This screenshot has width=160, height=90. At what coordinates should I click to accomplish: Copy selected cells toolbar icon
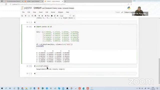click(32, 16)
